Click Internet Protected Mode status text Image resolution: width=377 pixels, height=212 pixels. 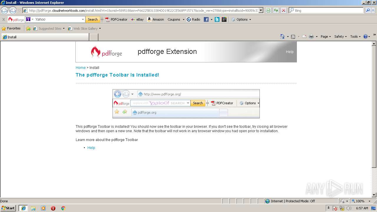[x=293, y=201]
